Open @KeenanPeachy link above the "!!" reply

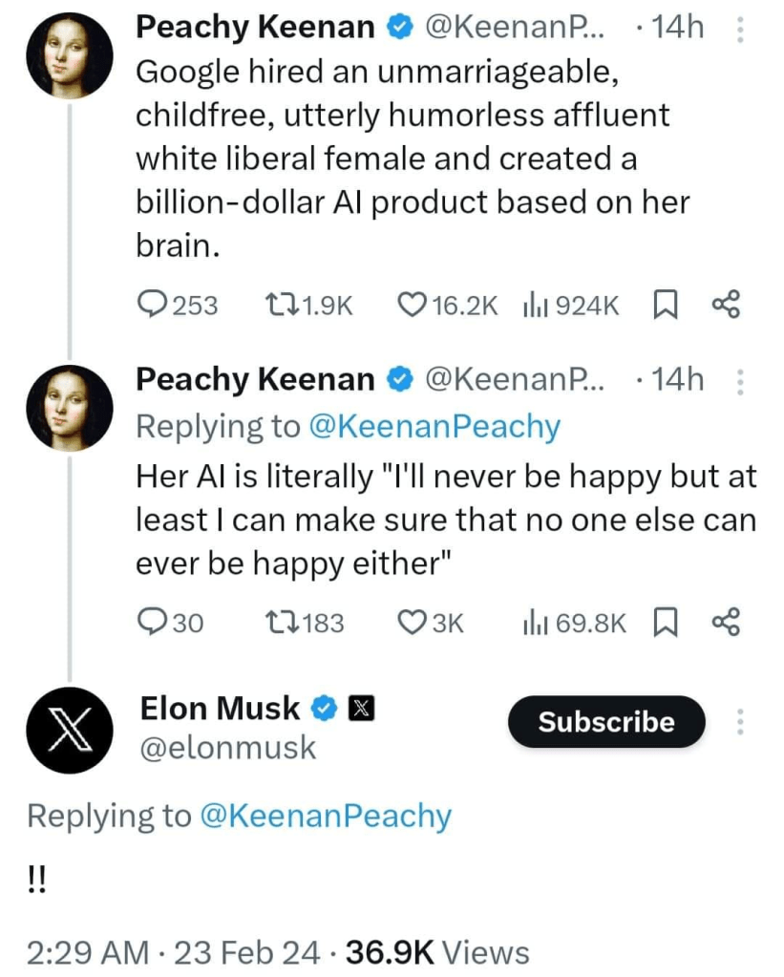pyautogui.click(x=326, y=817)
